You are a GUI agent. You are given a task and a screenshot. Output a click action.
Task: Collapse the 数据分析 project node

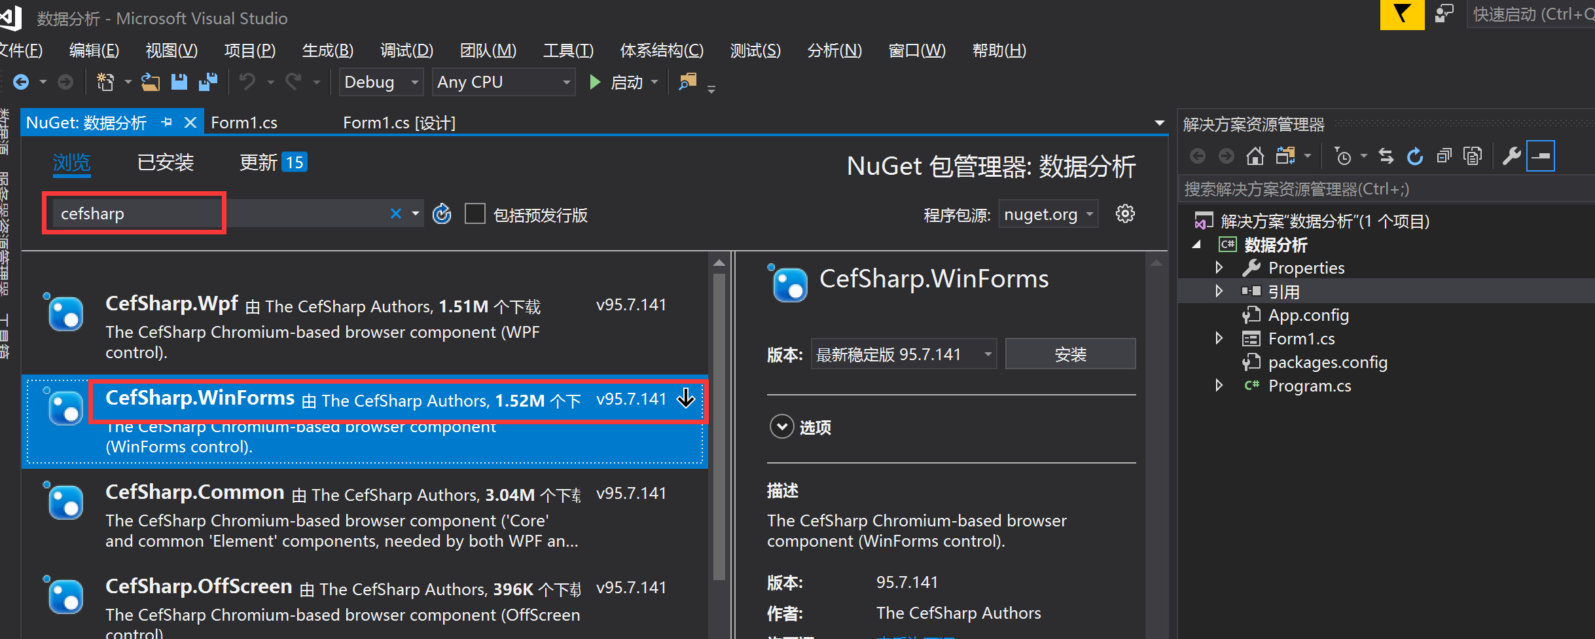pos(1197,244)
